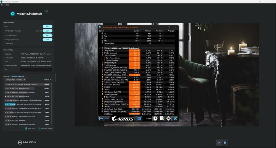Select the Intel Core Ultra 7 255H row
This screenshot has height=148, width=276.
pyautogui.click(x=27, y=116)
